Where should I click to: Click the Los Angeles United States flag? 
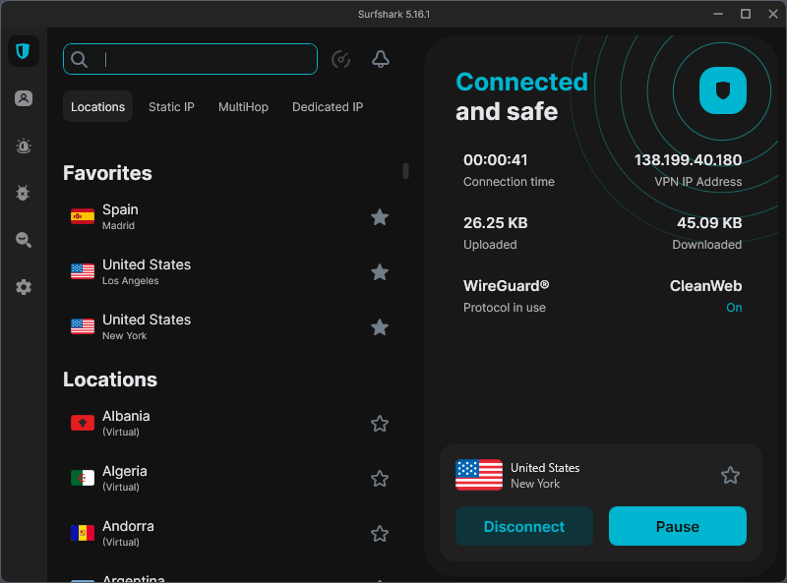83,271
